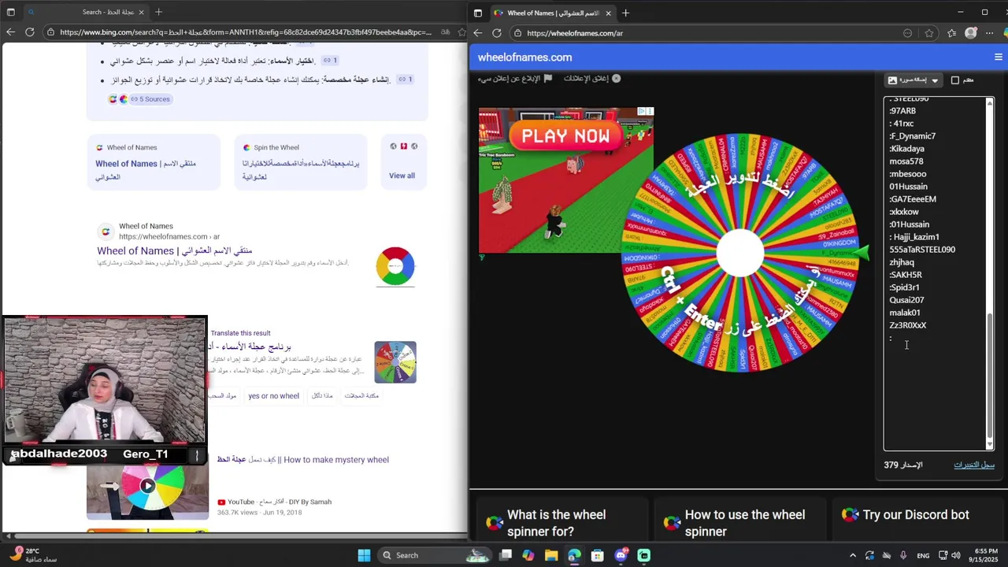Viewport: 1008px width, 567px height.
Task: Open the Wheel of Names source card in Bing
Action: pos(154,162)
